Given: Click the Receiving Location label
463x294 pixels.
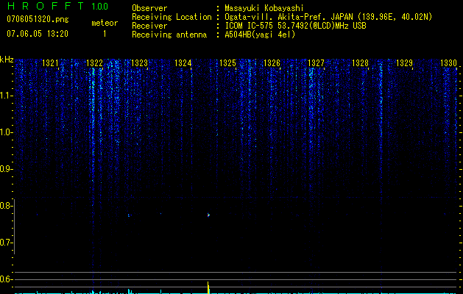Looking at the screenshot, I should tap(172, 17).
